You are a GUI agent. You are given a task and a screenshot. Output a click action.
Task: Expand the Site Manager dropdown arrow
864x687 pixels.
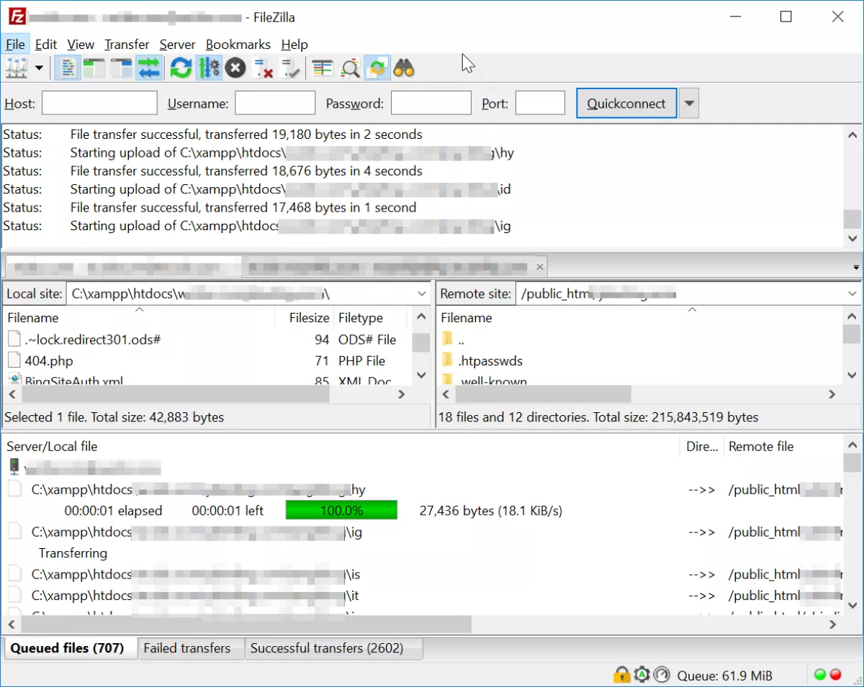pos(39,68)
